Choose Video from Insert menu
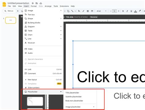This screenshot has width=145, height=110. (x=43, y=49)
